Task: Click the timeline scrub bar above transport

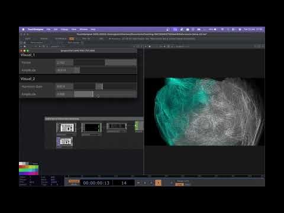Action: 164,176
